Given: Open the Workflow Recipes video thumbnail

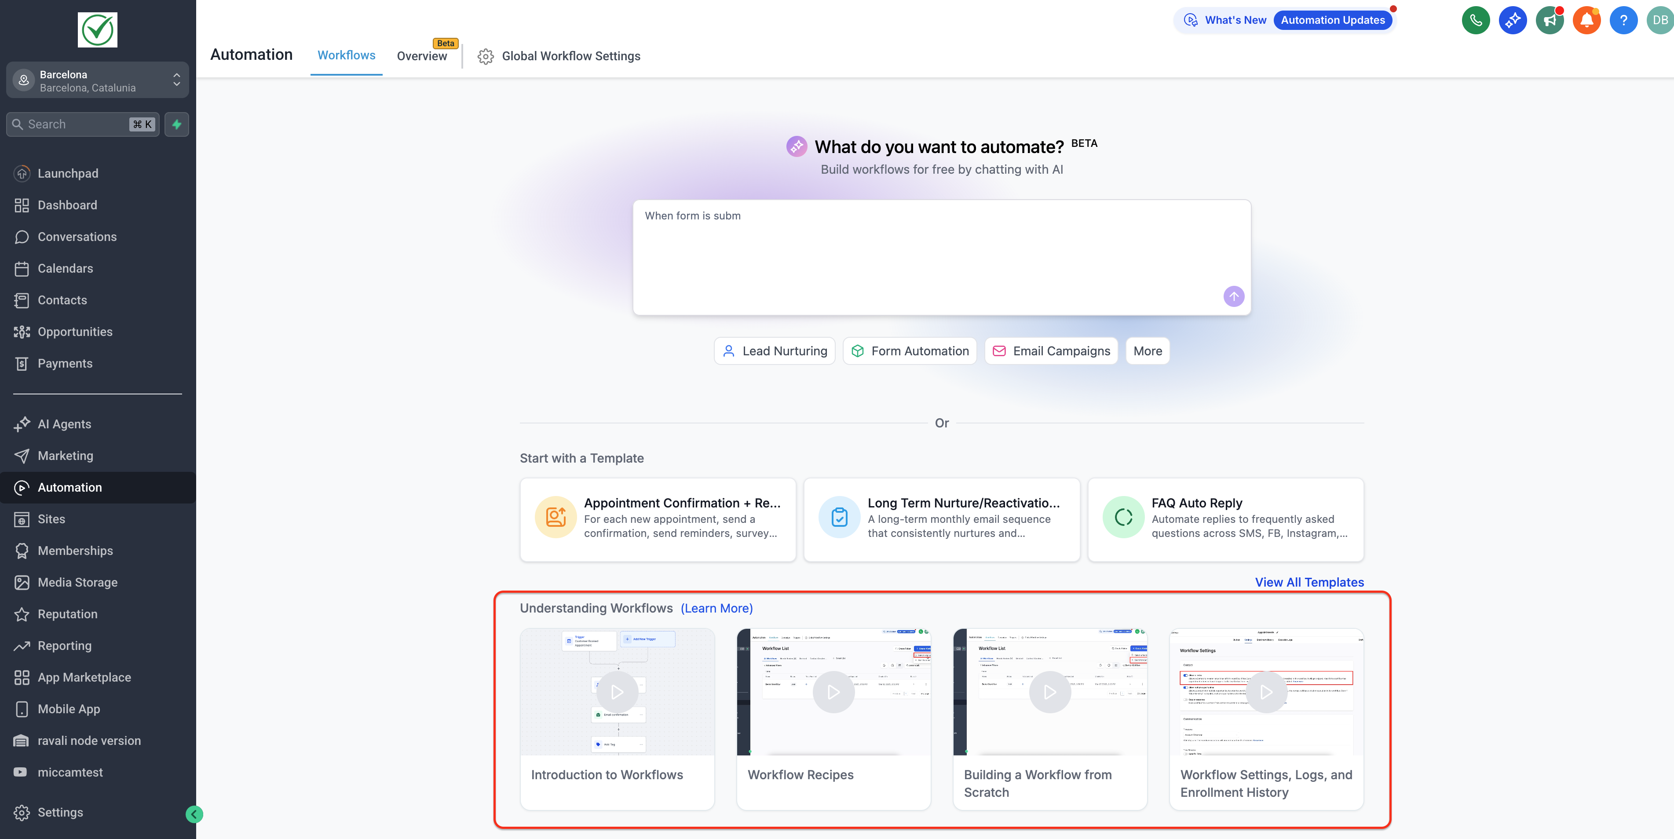Looking at the screenshot, I should click(x=833, y=692).
